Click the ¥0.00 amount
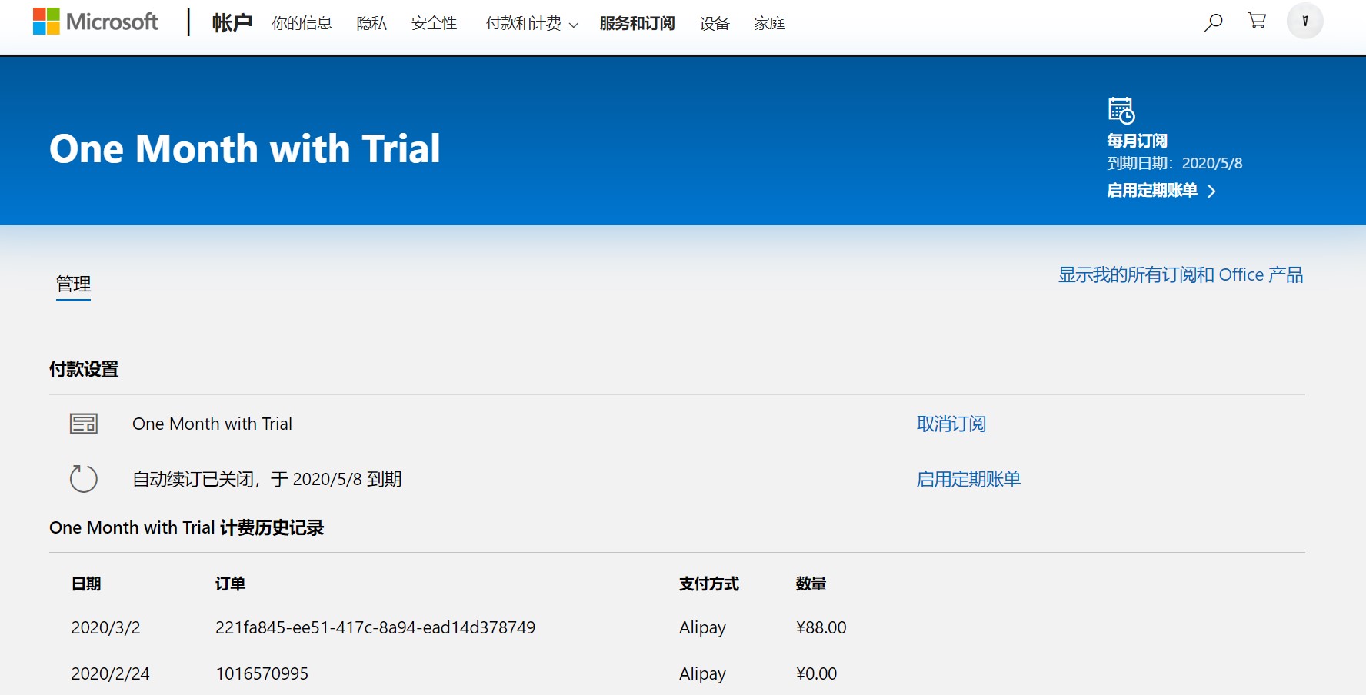This screenshot has height=695, width=1366. (817, 673)
